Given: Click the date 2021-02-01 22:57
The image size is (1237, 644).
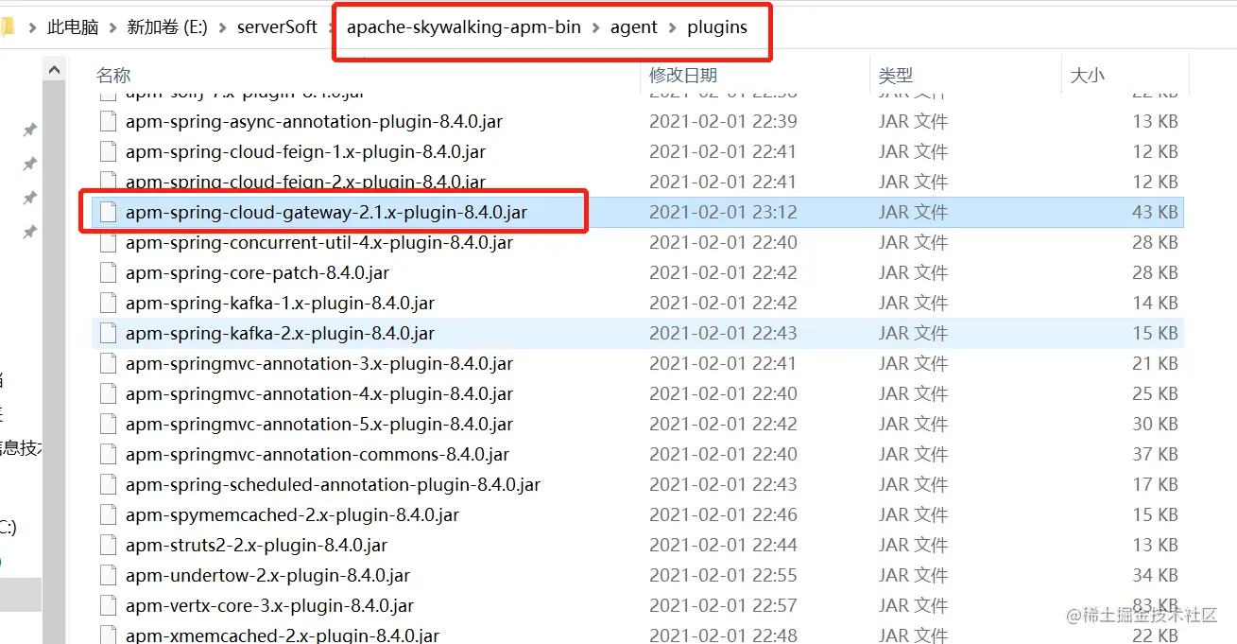Looking at the screenshot, I should [723, 605].
